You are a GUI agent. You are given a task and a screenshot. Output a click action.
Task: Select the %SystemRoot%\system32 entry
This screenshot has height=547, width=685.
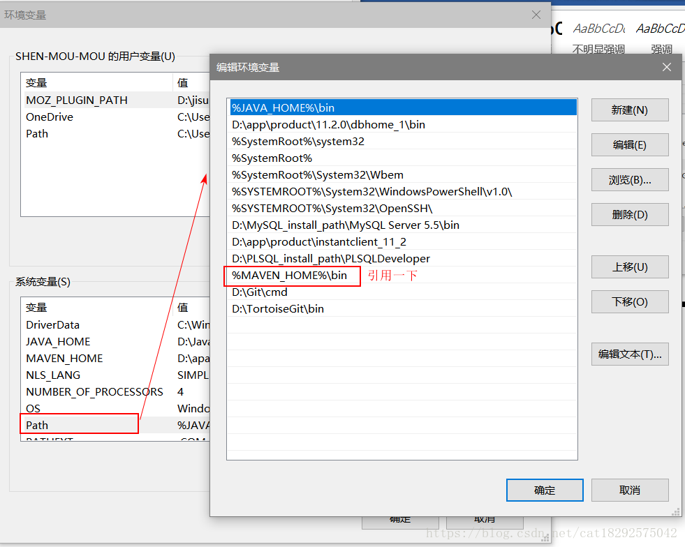[402, 141]
